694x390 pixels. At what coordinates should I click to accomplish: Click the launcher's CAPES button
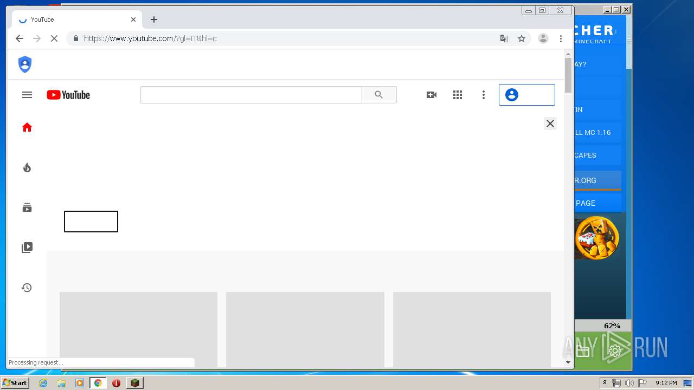(597, 155)
